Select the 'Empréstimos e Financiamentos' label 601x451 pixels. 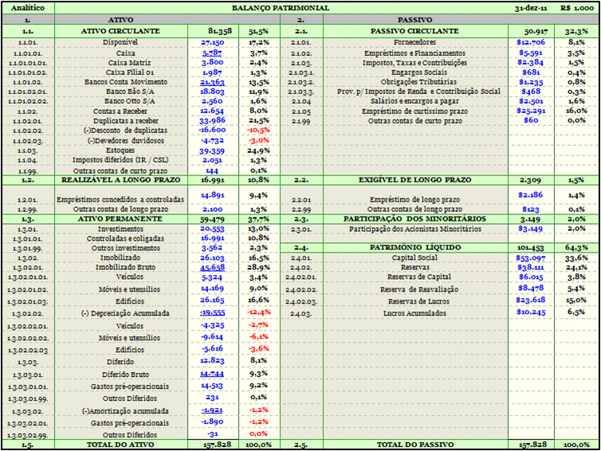point(414,53)
